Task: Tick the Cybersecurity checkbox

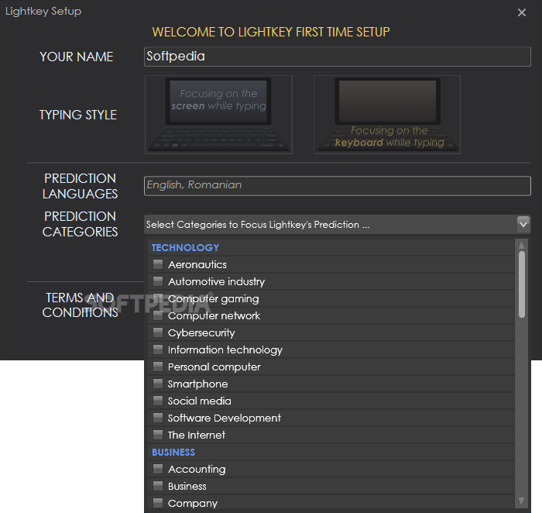Action: pyautogui.click(x=158, y=332)
